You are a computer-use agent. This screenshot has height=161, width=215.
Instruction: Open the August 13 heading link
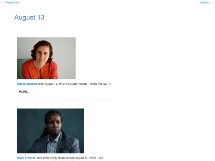pos(29,17)
